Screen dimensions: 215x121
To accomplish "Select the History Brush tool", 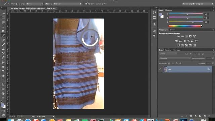I will pos(3,53).
